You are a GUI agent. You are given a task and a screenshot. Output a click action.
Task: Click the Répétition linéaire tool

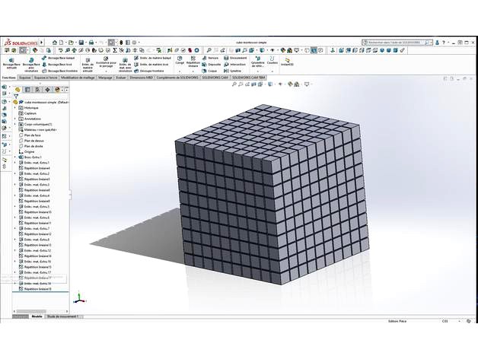tap(193, 62)
